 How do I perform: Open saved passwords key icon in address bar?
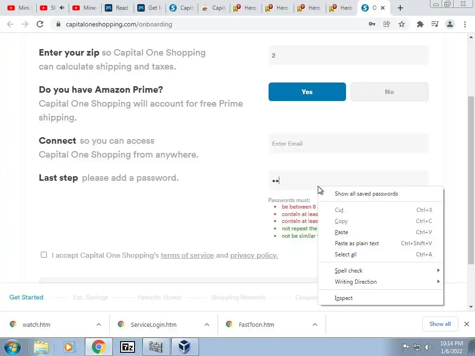[372, 24]
